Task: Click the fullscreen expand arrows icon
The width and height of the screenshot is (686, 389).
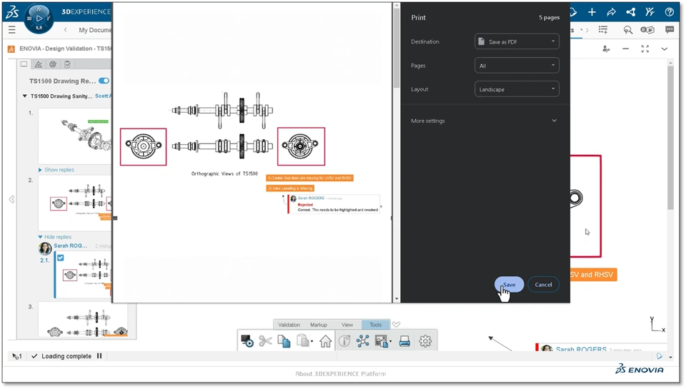Action: click(645, 49)
